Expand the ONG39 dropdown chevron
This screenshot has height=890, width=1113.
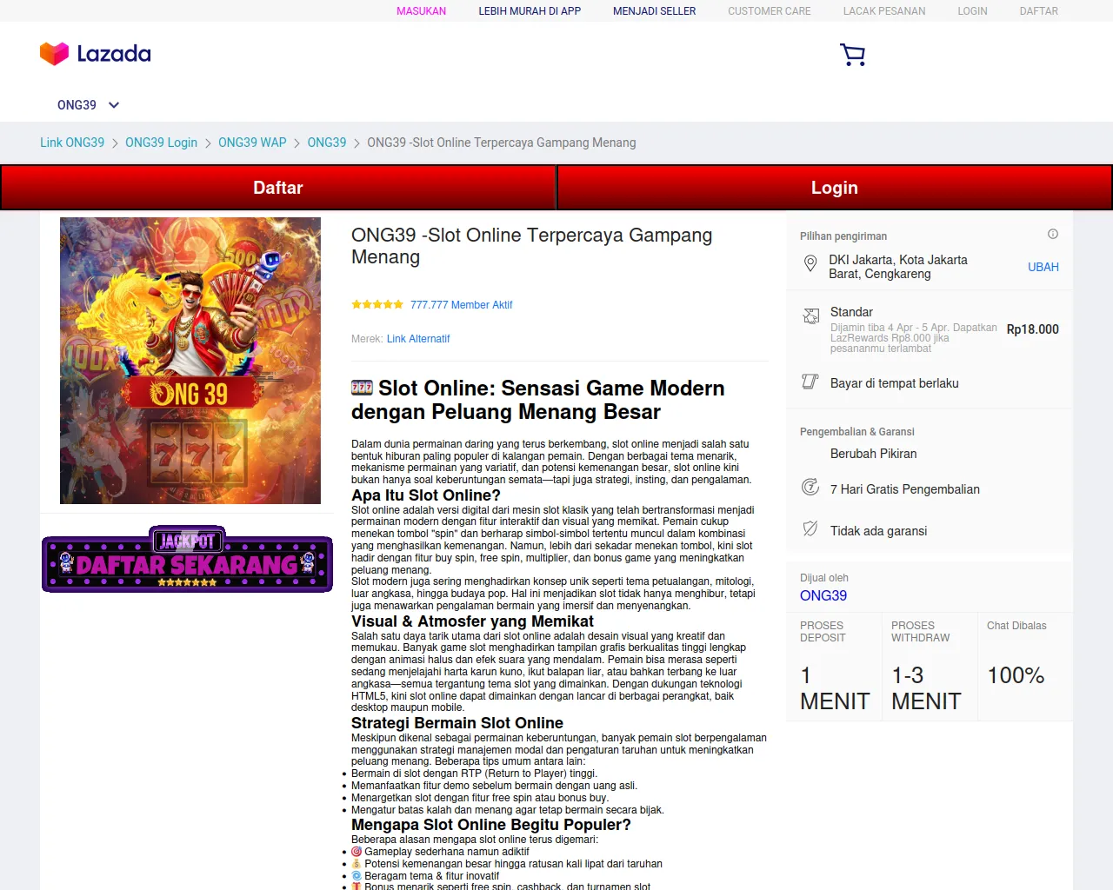coord(114,105)
